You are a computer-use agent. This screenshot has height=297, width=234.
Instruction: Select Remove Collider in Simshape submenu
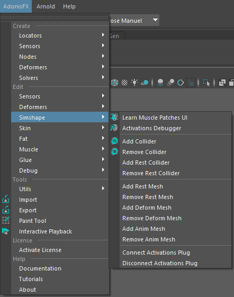tap(170, 152)
